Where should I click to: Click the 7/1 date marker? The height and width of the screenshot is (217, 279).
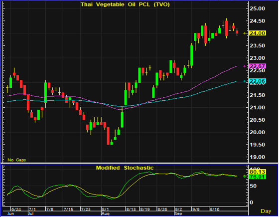(32, 210)
